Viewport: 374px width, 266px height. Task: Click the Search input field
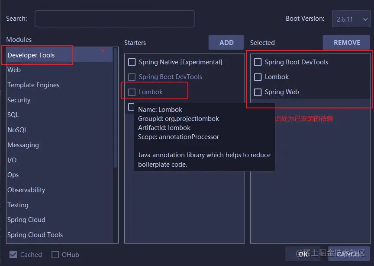(114, 19)
